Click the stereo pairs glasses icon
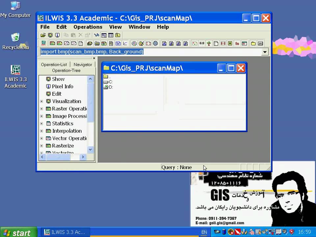This screenshot has height=237, width=316. click(x=202, y=43)
